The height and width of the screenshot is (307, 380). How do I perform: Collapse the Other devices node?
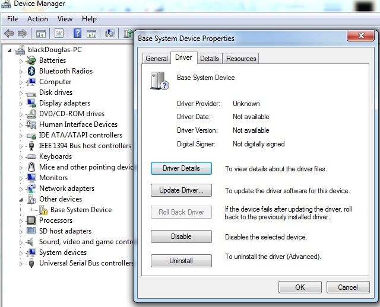pyautogui.click(x=21, y=199)
